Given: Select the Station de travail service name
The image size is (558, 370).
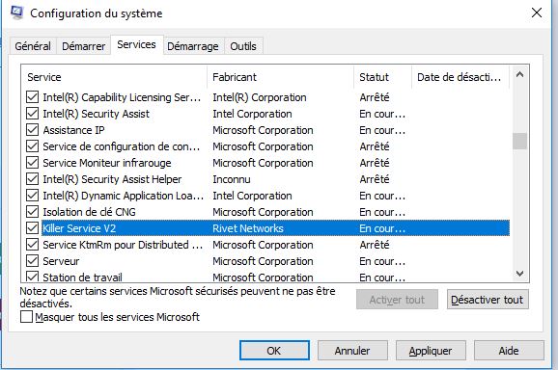Looking at the screenshot, I should 82,277.
